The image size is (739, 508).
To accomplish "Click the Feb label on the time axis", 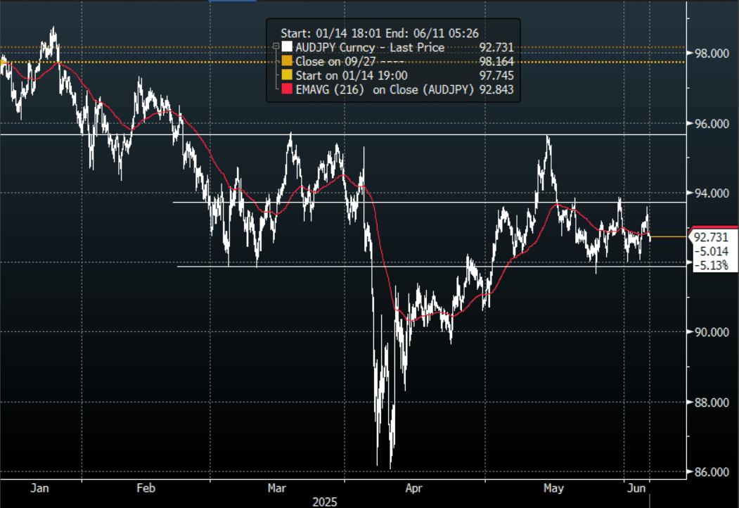I will [145, 487].
